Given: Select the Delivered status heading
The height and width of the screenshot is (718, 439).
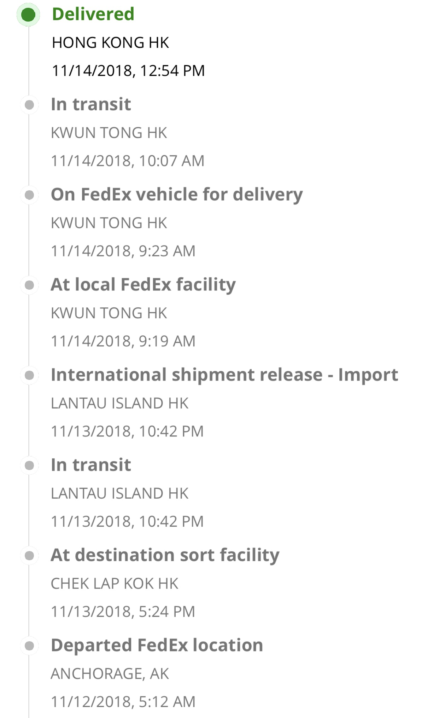Looking at the screenshot, I should tap(93, 14).
